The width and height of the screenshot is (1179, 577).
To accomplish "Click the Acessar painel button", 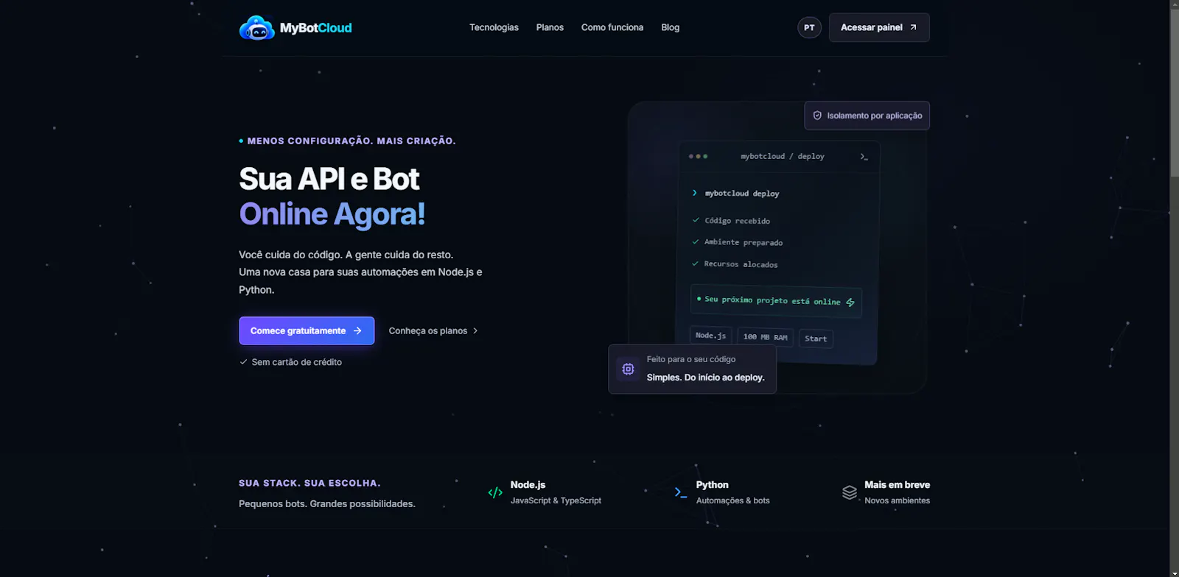I will pyautogui.click(x=879, y=27).
